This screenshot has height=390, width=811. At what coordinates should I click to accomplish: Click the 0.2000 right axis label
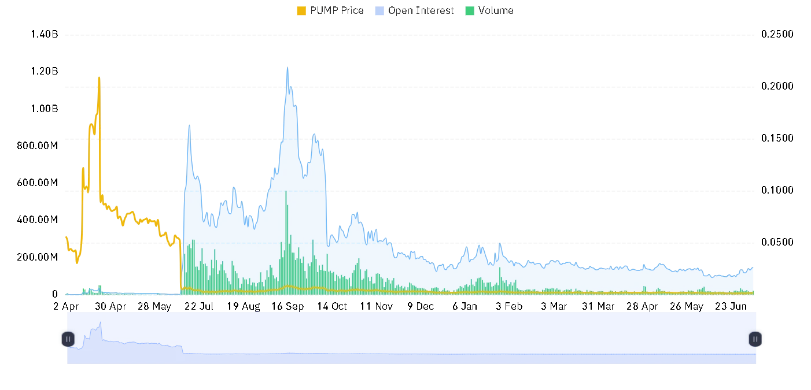(x=777, y=87)
